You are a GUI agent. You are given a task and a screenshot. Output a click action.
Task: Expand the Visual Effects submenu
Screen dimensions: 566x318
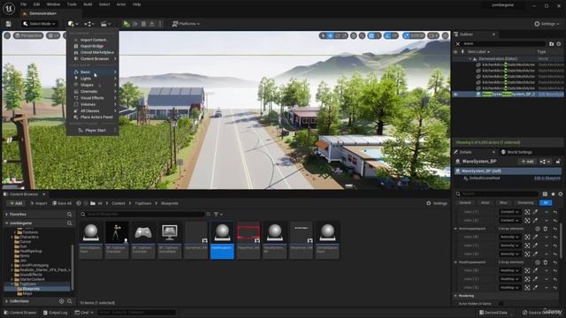(x=93, y=98)
